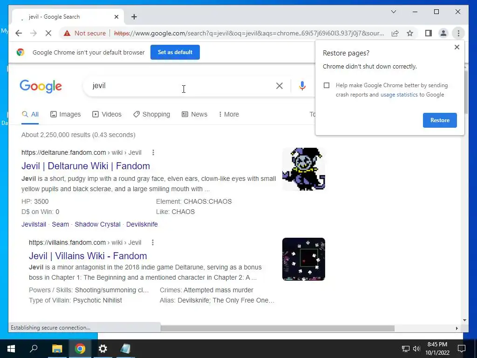This screenshot has width=477, height=358.
Task: Open the usage statistics link
Action: tap(399, 95)
